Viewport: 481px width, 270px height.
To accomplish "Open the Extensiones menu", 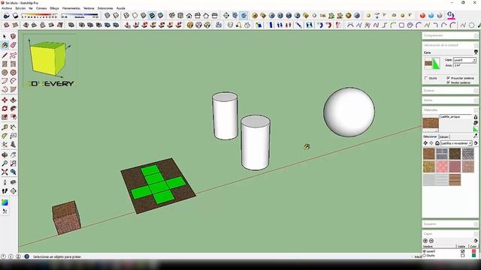I will (105, 8).
